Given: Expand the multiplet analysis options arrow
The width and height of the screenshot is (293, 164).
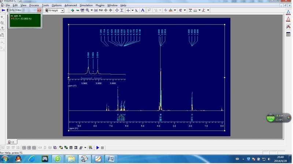Looking at the screenshot, I should (185, 10).
